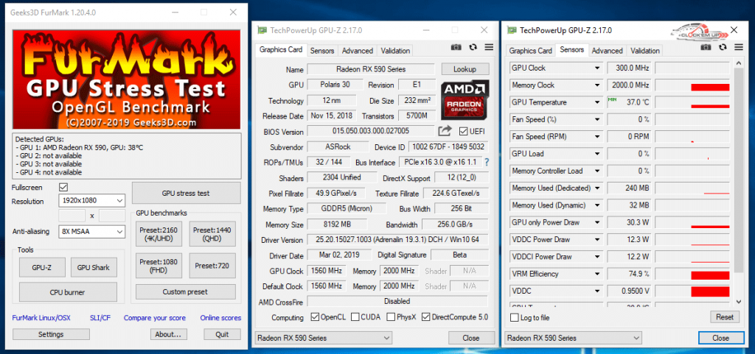The width and height of the screenshot is (755, 354).
Task: Open the Resolution 1920x1080 dropdown
Action: (x=92, y=200)
